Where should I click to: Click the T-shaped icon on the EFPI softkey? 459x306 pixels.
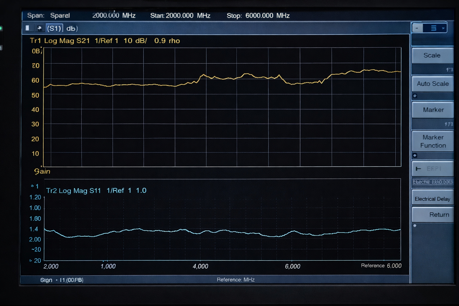(x=418, y=169)
